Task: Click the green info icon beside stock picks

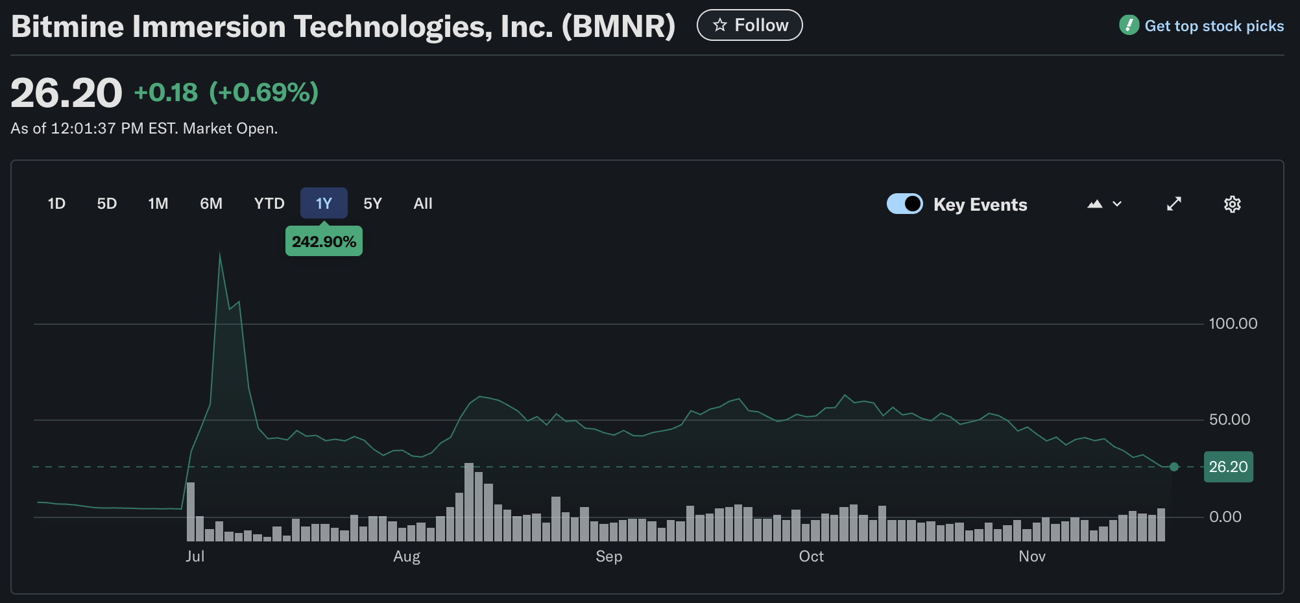Action: (1129, 25)
